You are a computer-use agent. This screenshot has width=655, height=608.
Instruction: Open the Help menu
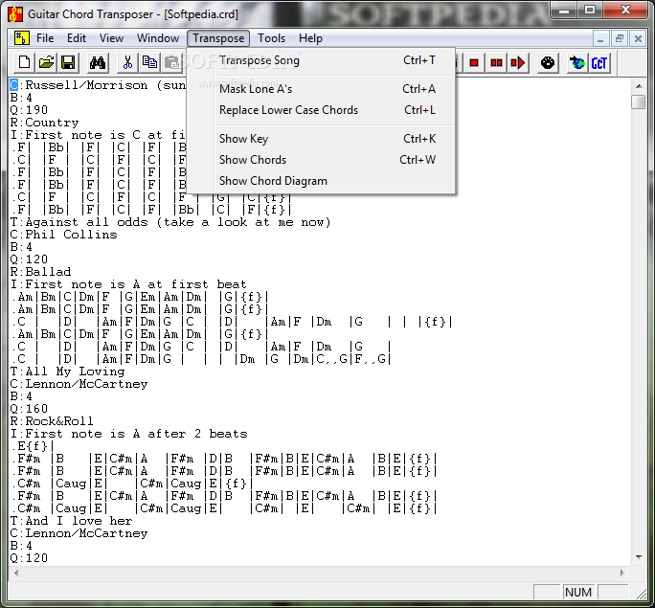(x=310, y=38)
